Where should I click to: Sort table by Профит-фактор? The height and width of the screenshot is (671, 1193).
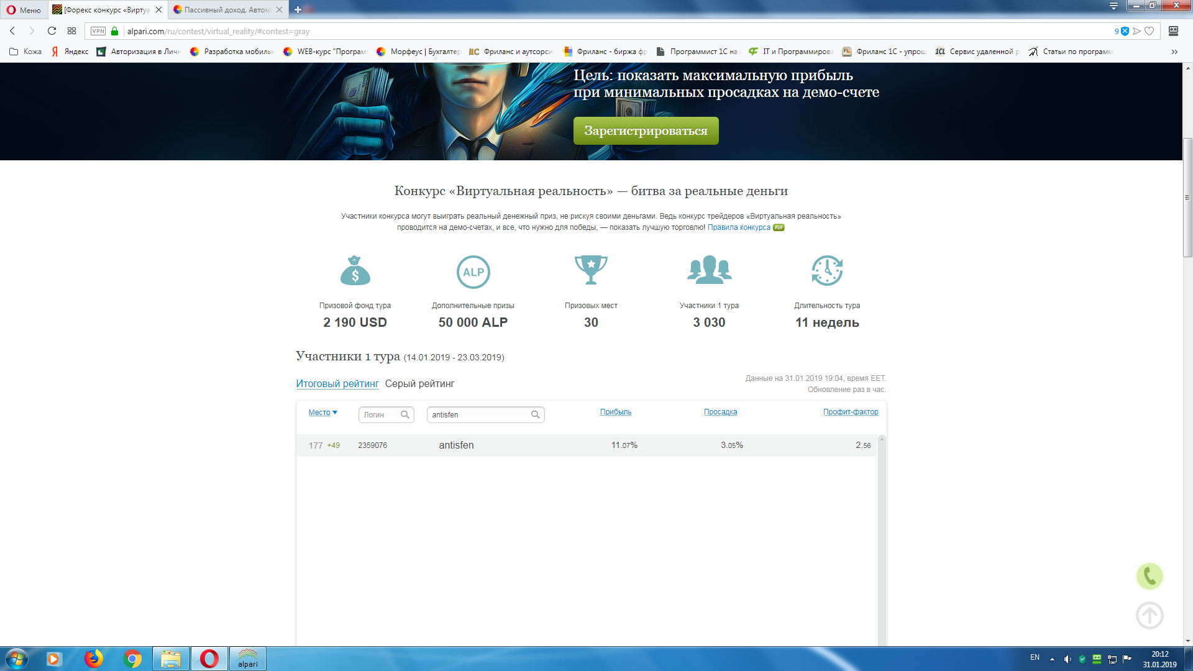[x=850, y=412]
